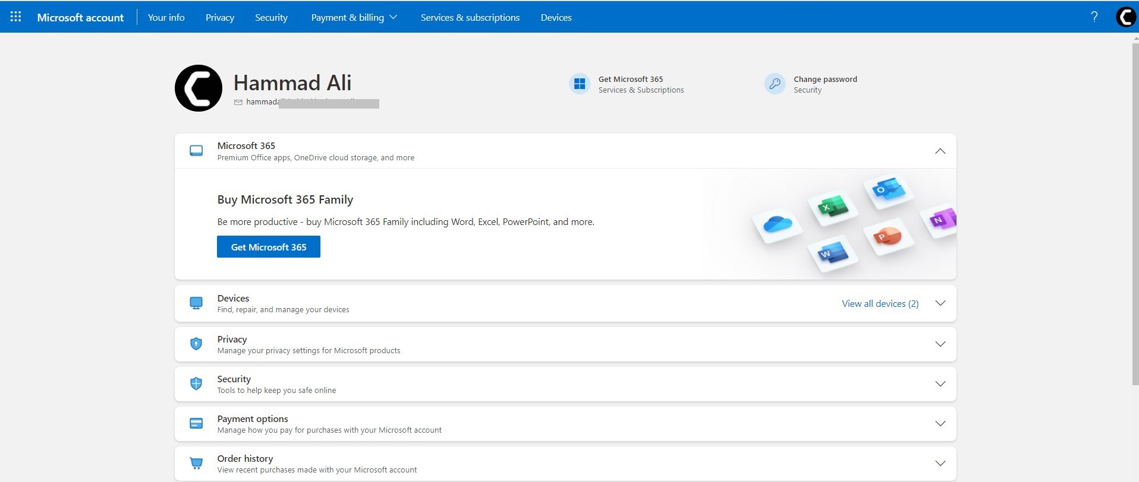Click the Microsoft account title link

pos(80,17)
